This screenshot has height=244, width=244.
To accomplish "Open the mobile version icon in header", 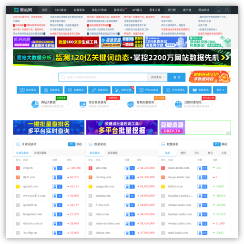I will (x=218, y=10).
